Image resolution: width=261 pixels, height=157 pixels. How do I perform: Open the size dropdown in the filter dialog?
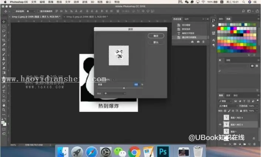[114, 93]
